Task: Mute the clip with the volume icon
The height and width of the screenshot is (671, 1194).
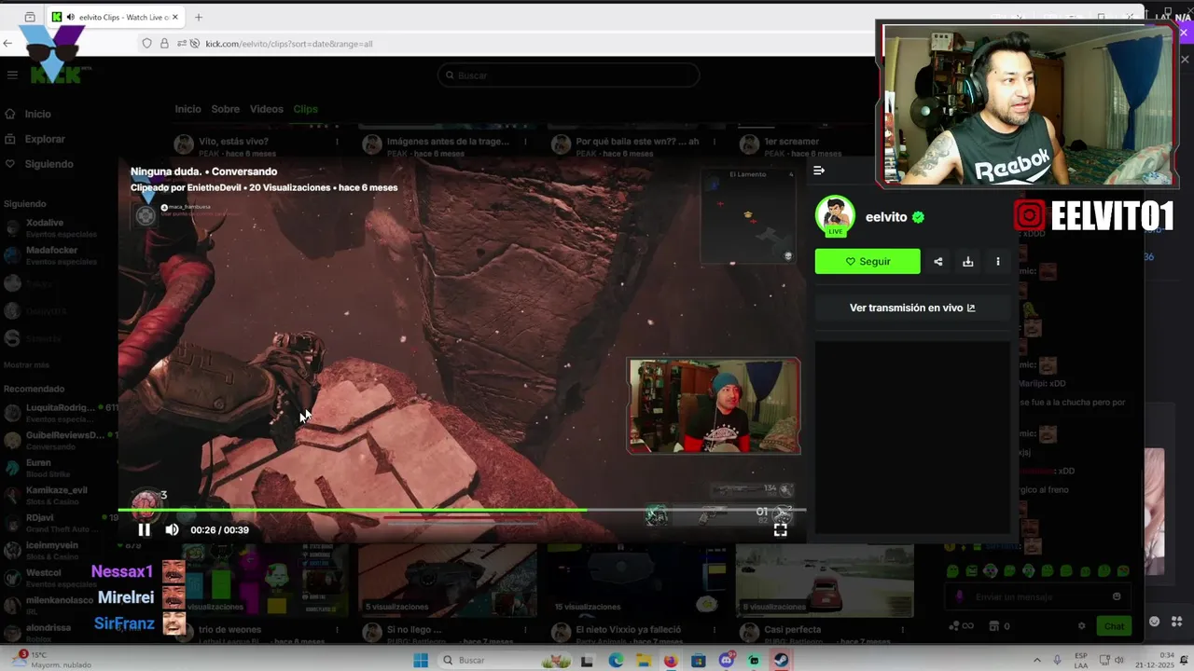Action: [172, 529]
